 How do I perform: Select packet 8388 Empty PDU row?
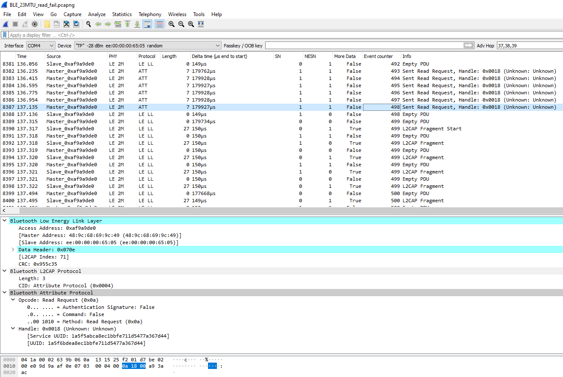tap(281, 114)
